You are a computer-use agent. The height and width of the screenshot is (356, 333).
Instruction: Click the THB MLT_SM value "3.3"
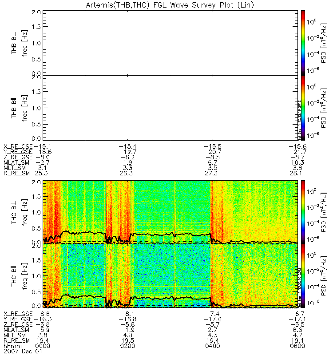(127, 168)
